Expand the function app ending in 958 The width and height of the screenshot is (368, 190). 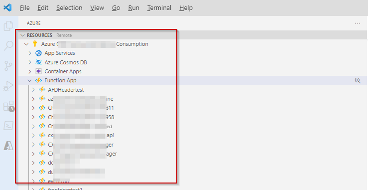(33, 117)
